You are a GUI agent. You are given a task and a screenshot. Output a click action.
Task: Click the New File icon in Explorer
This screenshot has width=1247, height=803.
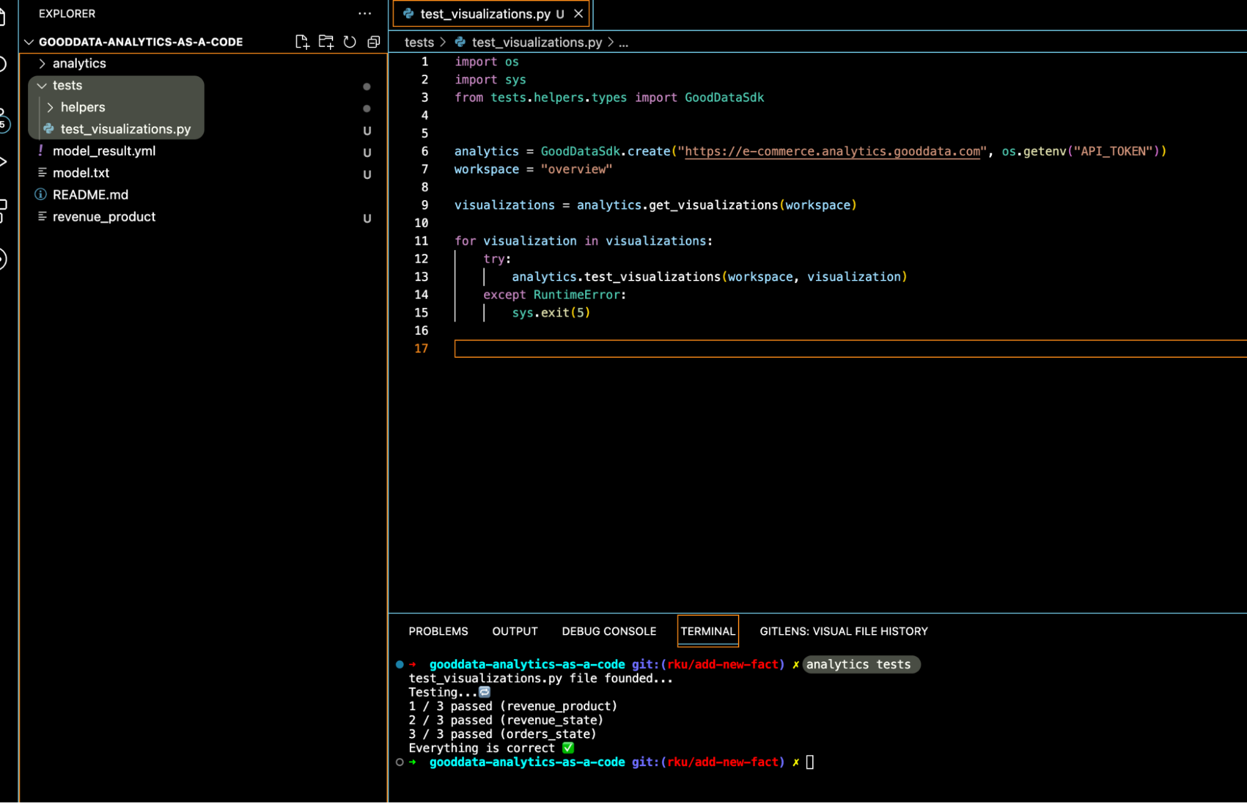(x=302, y=42)
